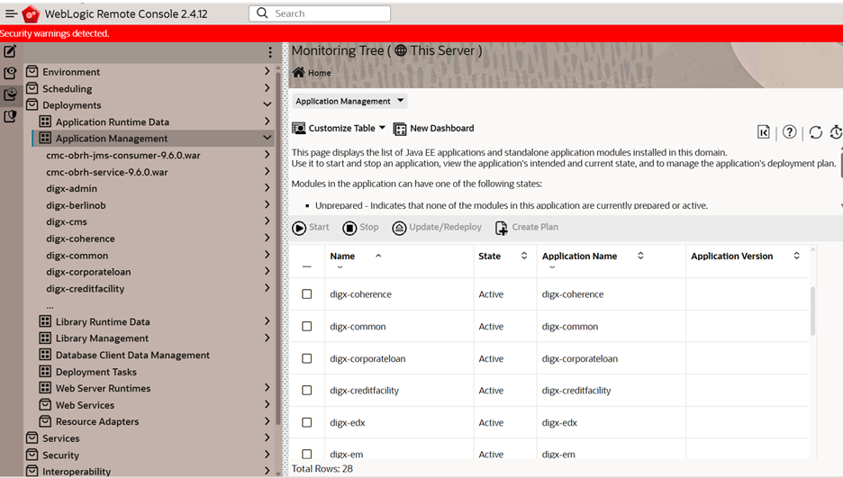Open Library Management tree item
This screenshot has width=843, height=478.
pyautogui.click(x=102, y=338)
